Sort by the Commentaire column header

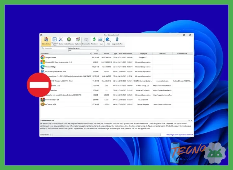point(182,53)
